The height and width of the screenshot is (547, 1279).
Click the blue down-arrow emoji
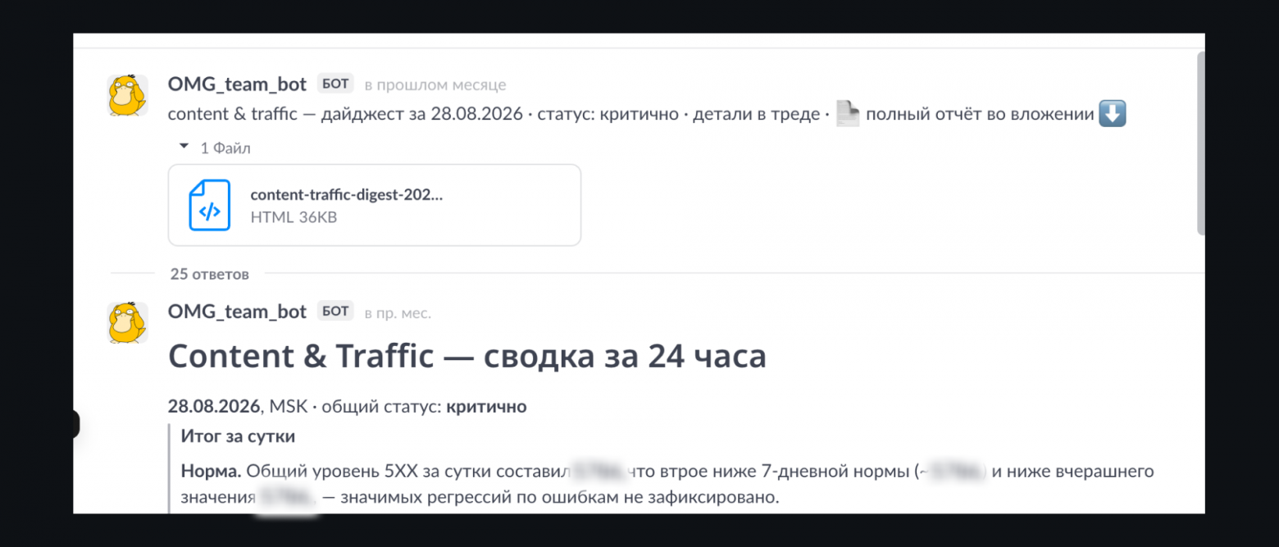(1113, 114)
